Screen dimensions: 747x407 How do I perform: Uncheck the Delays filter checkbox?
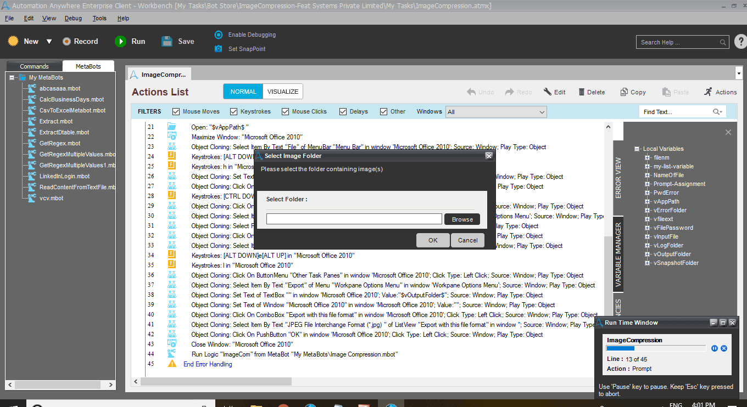[343, 111]
